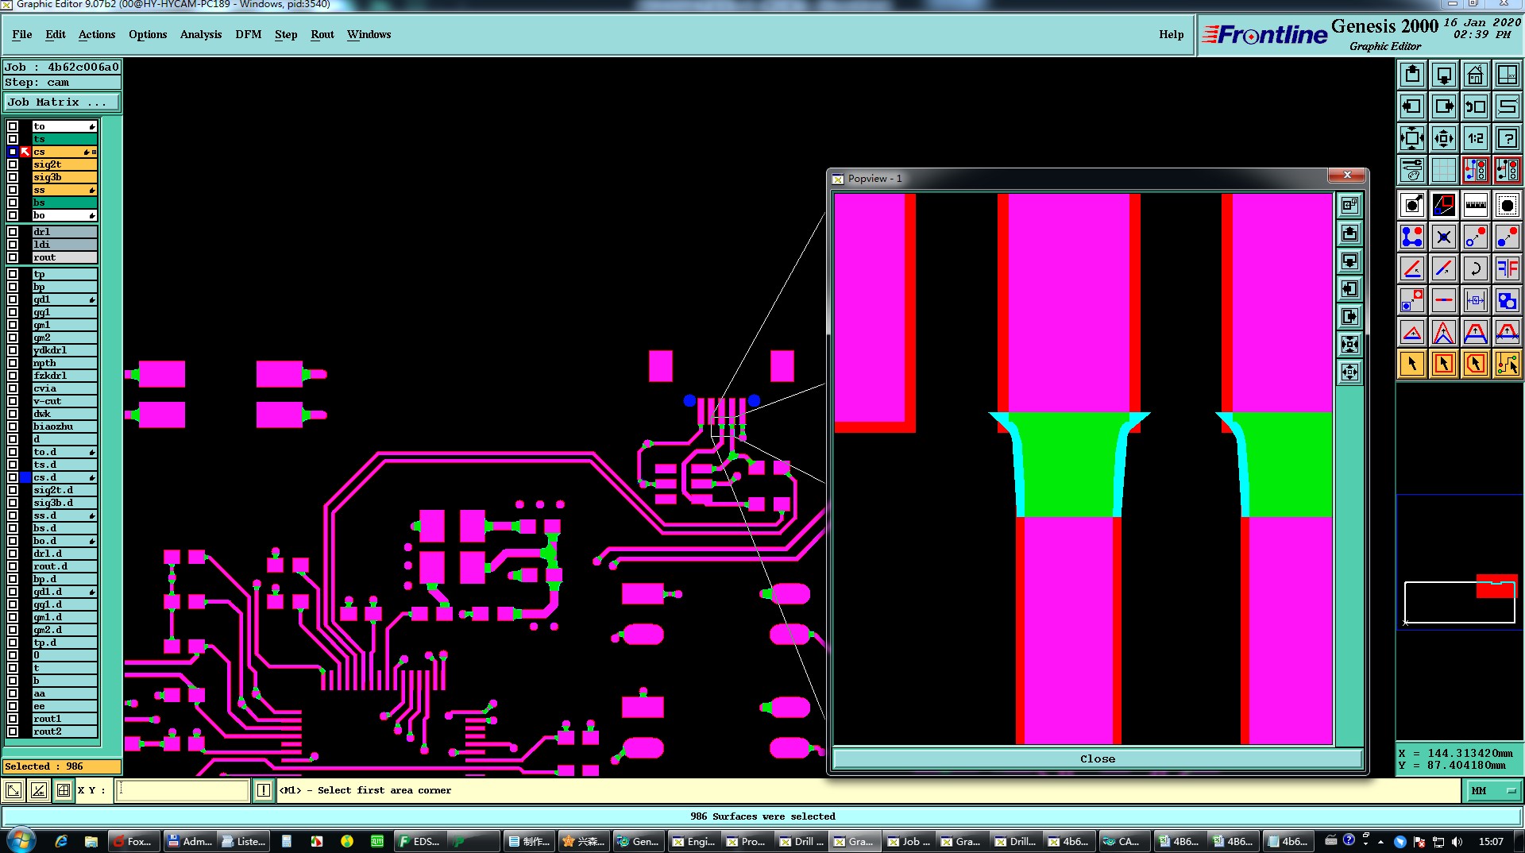Toggle checkbox for layer sig2t
1525x853 pixels.
coord(13,164)
